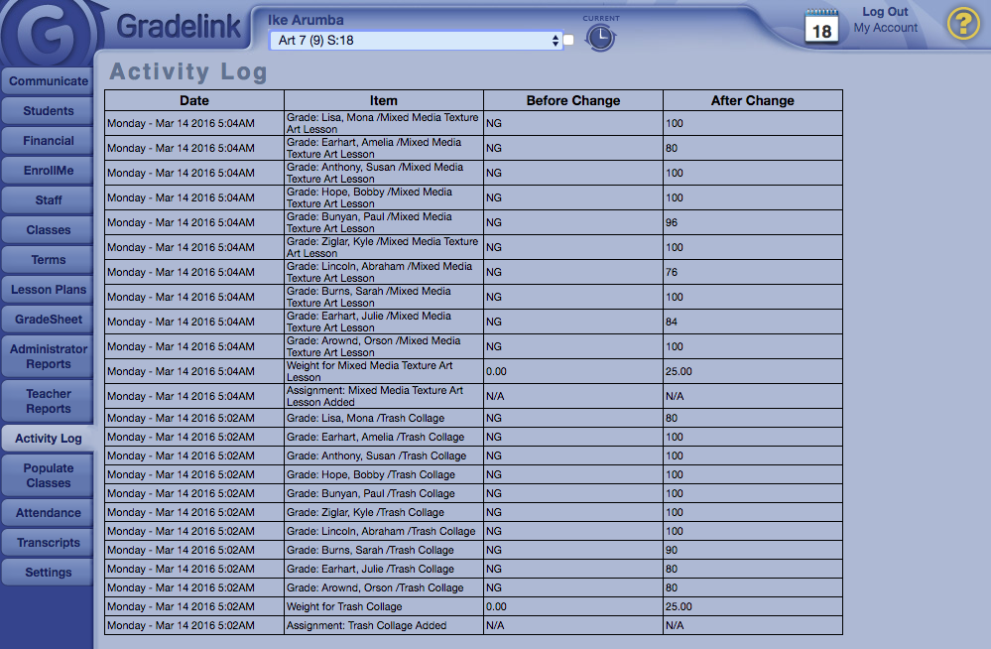This screenshot has height=649, width=991.
Task: Click the Date column header
Action: [x=194, y=100]
